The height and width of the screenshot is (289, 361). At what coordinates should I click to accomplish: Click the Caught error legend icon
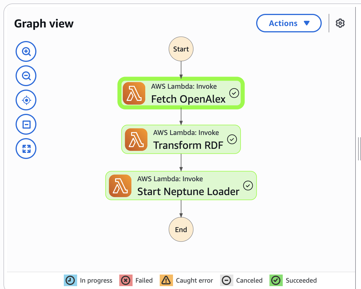point(166,280)
